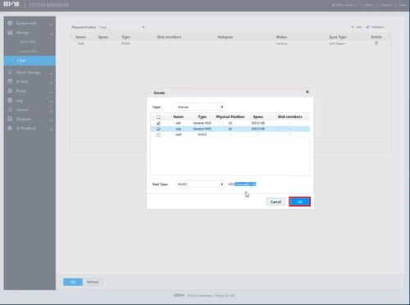Click the Cancel button in Create dialog
Image resolution: width=410 pixels, height=305 pixels.
pyautogui.click(x=276, y=202)
